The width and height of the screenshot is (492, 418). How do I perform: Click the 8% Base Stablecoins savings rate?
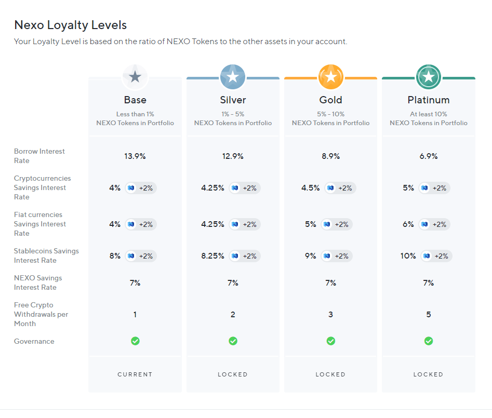[115, 256]
